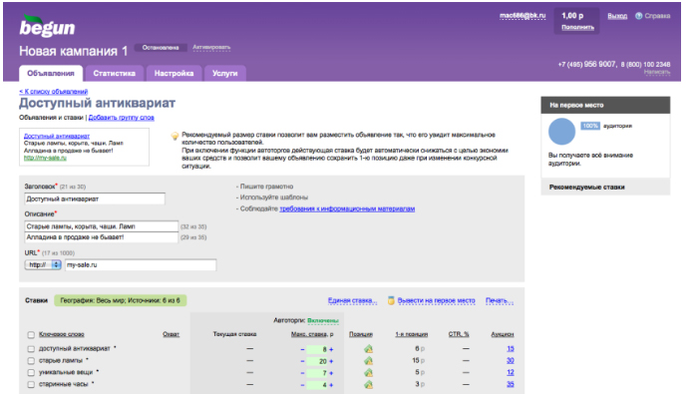Click the blue audience circle indicator
The height and width of the screenshot is (394, 699).
[x=561, y=132]
